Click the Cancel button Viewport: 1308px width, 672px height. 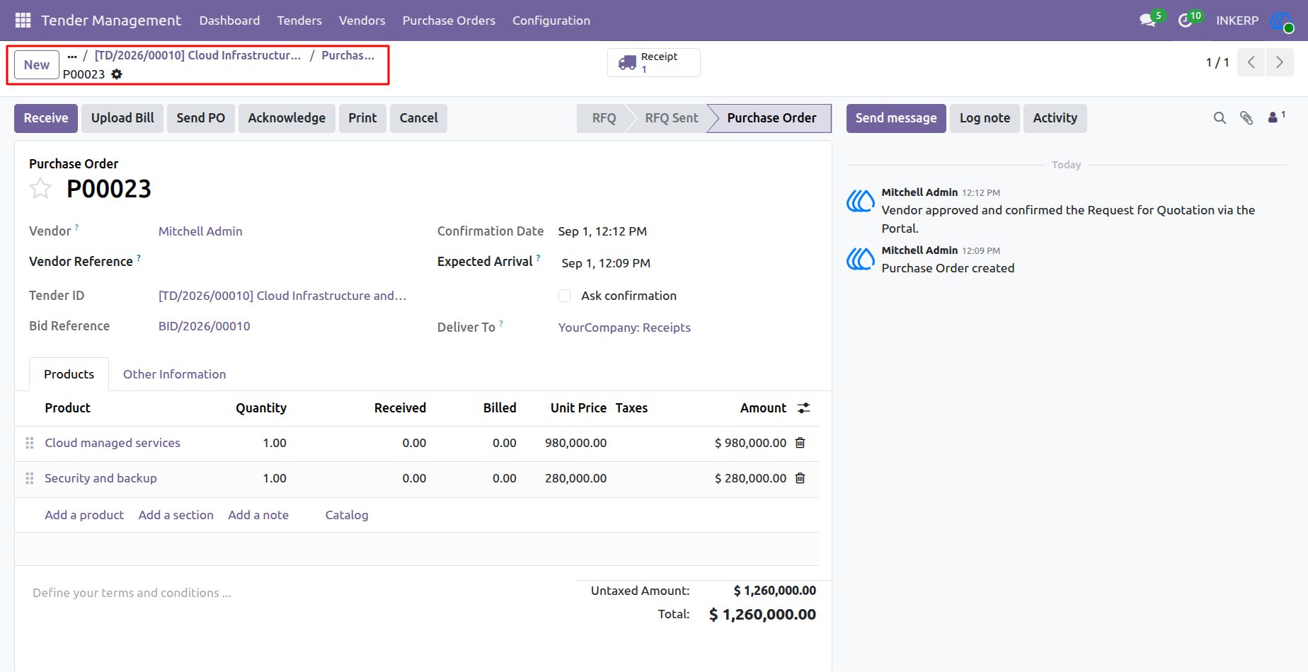click(x=419, y=118)
